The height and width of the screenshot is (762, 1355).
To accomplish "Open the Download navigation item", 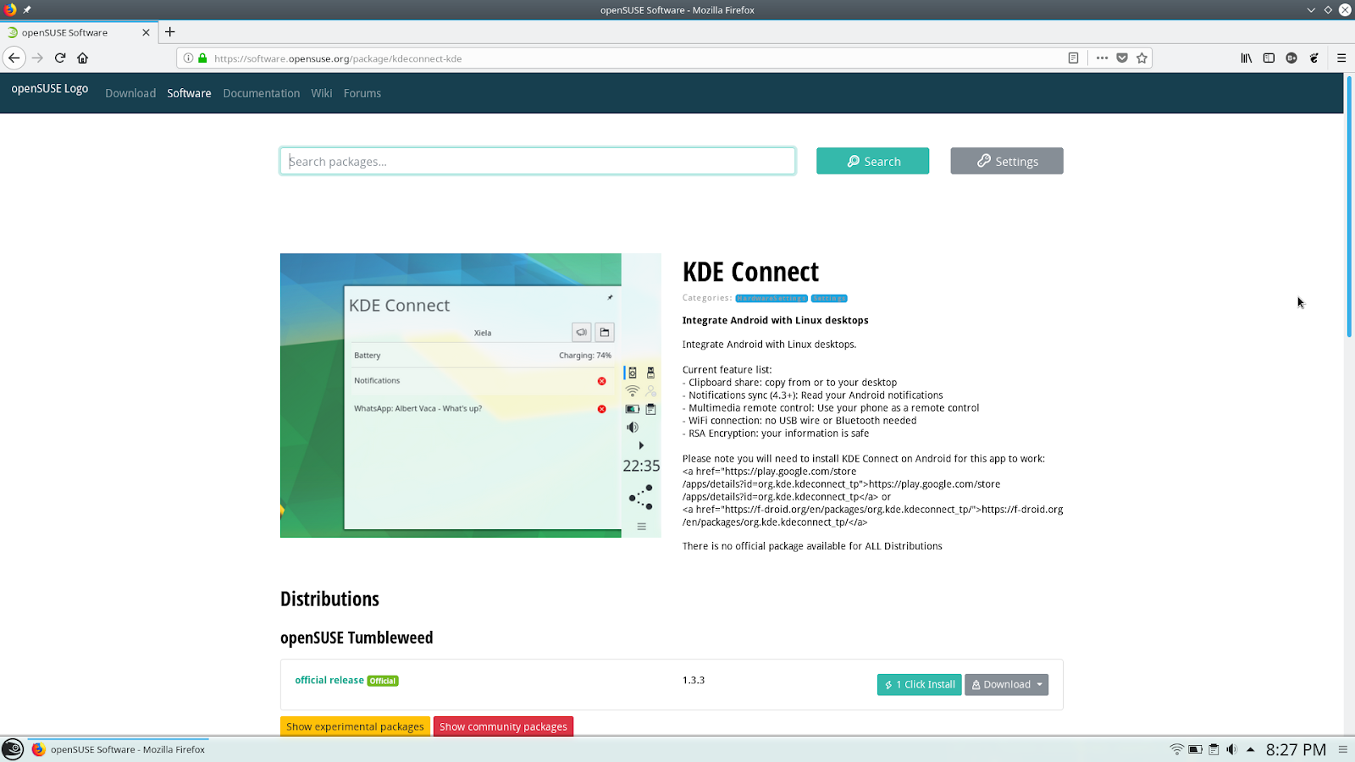I will pos(130,93).
